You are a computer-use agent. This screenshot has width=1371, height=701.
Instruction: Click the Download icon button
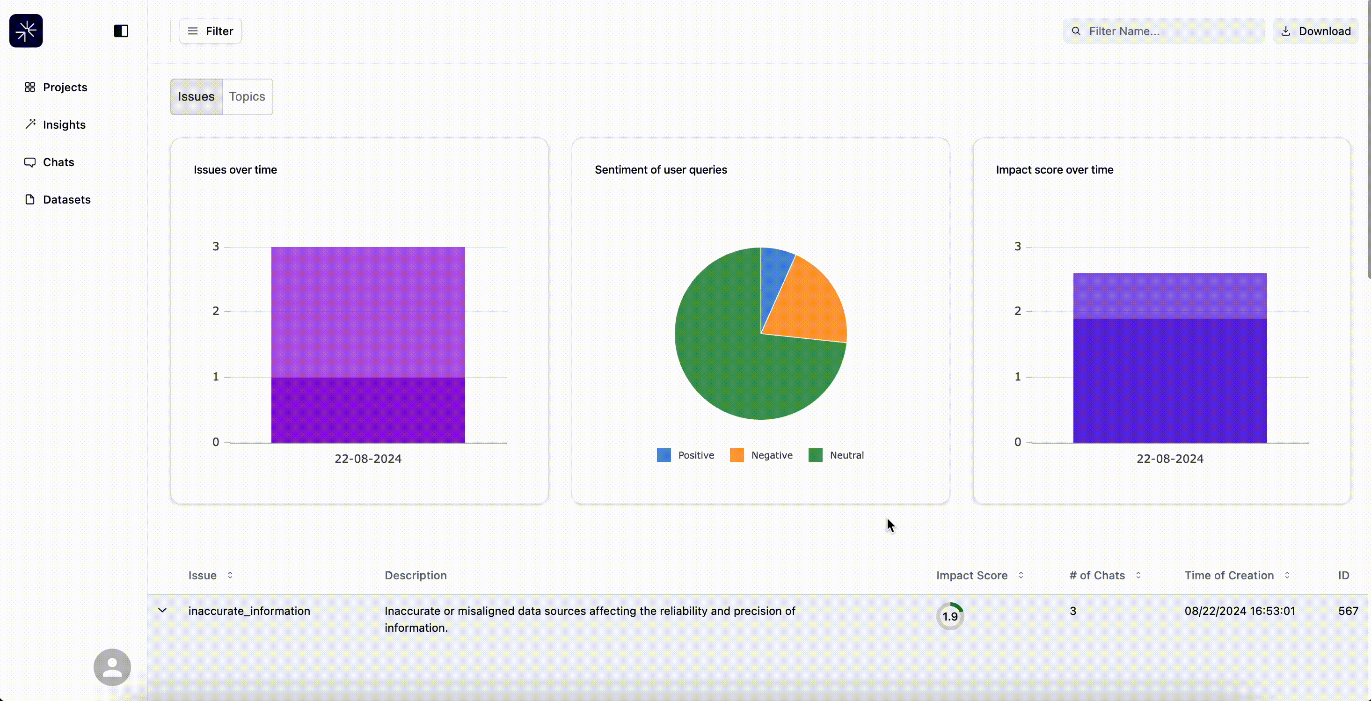click(x=1284, y=30)
